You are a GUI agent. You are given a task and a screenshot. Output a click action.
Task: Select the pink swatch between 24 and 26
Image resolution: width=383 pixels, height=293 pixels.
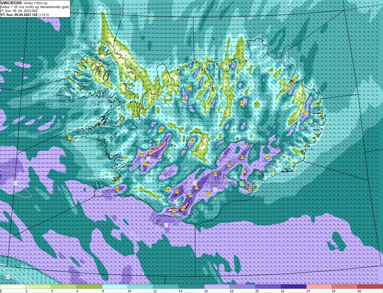(x=319, y=286)
